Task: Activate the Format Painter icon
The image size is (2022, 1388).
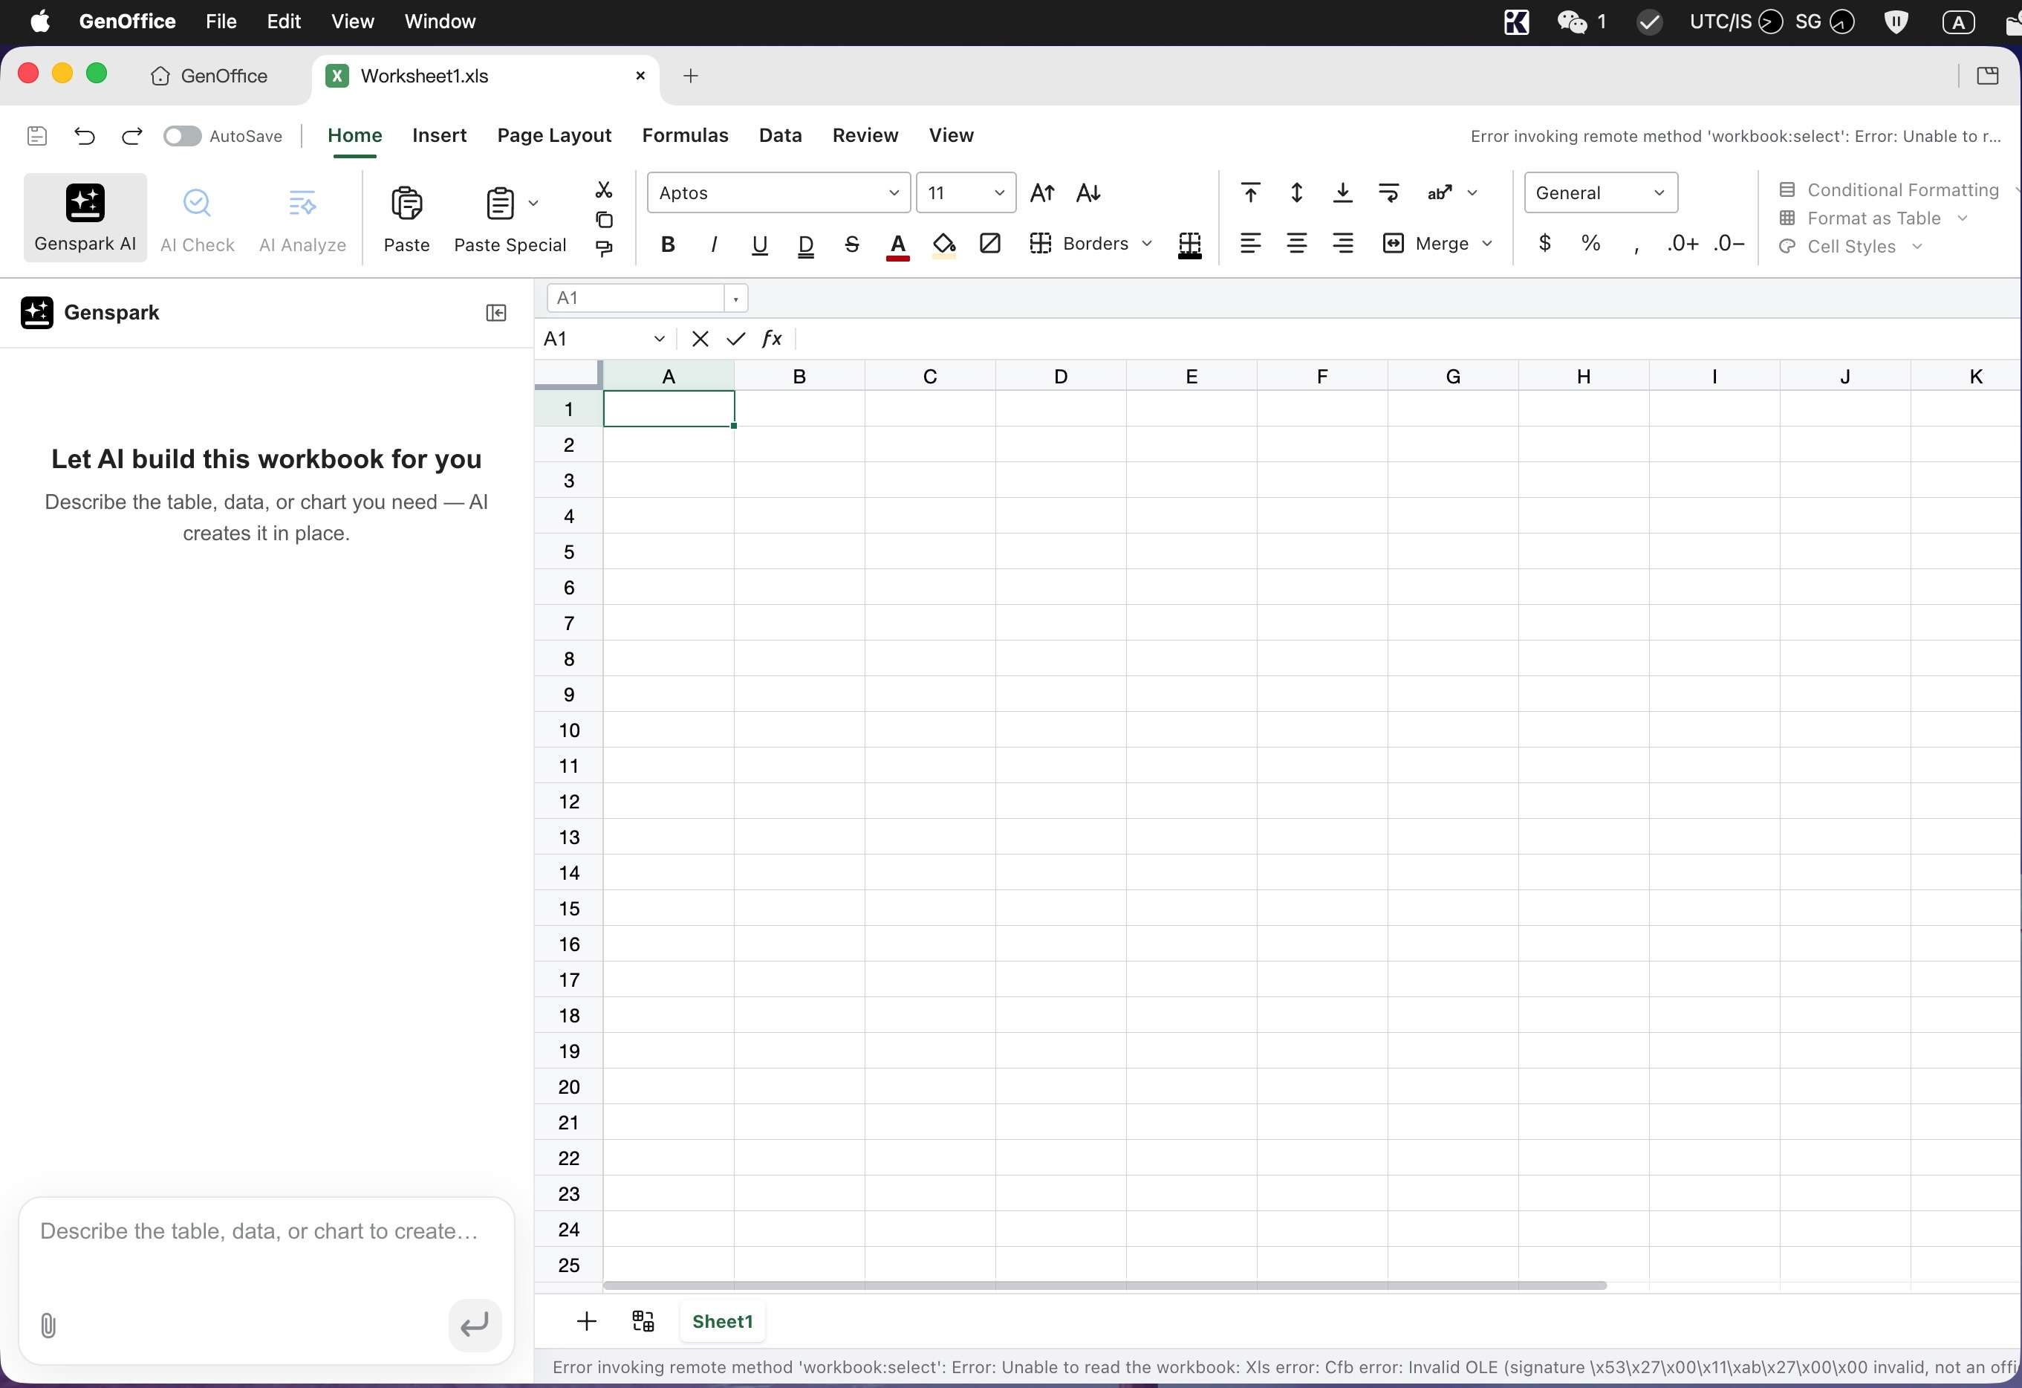Action: (604, 249)
